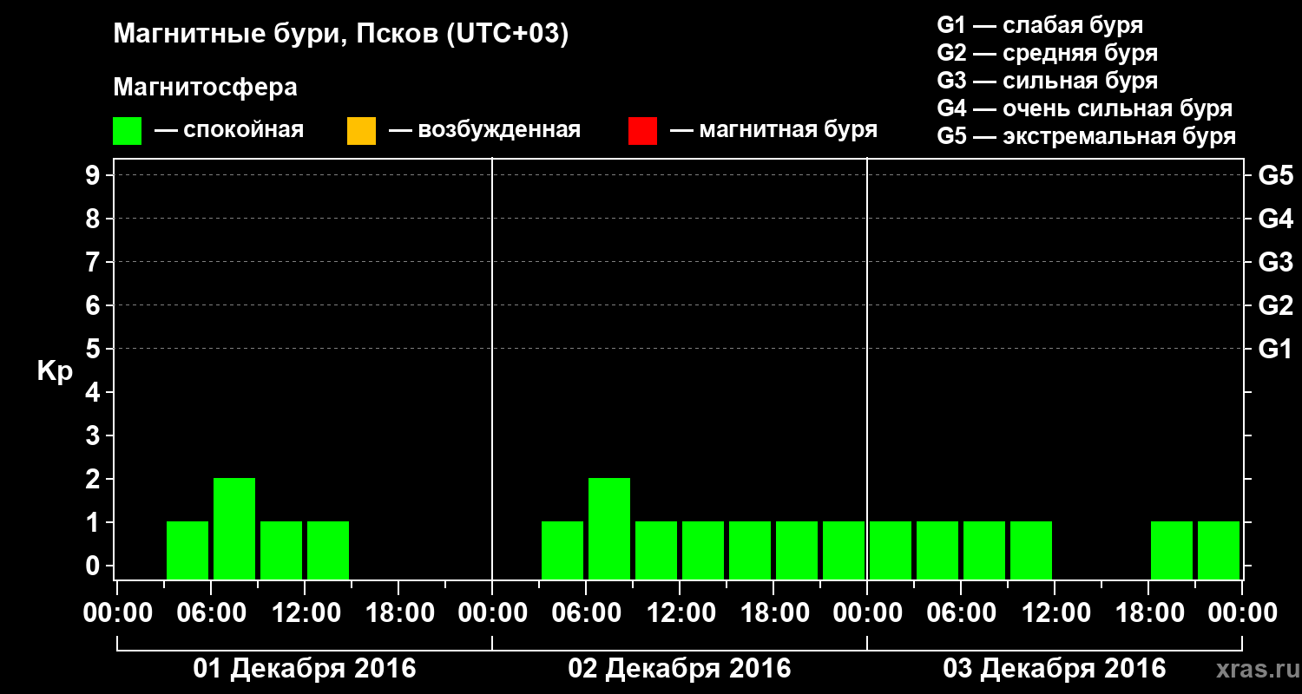Select the «G5 — экстремальная буря» line
The height and width of the screenshot is (694, 1302).
click(x=1087, y=137)
